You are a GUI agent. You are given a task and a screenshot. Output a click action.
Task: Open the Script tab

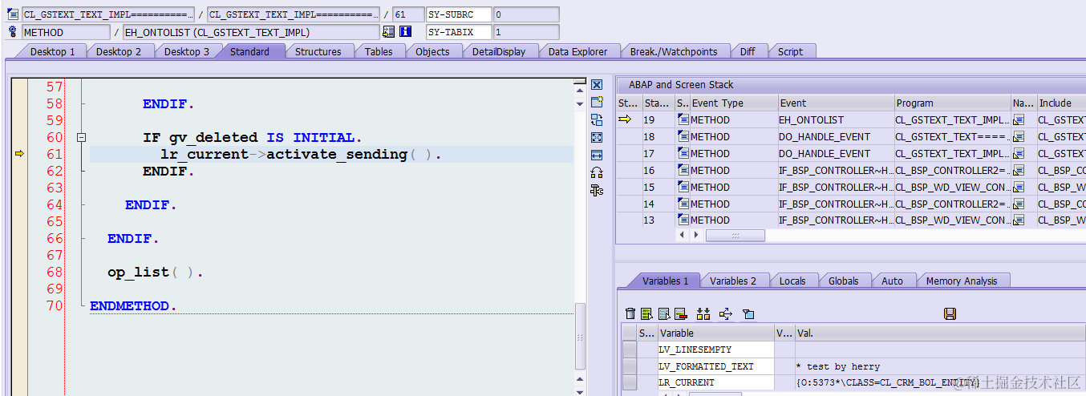coord(790,51)
